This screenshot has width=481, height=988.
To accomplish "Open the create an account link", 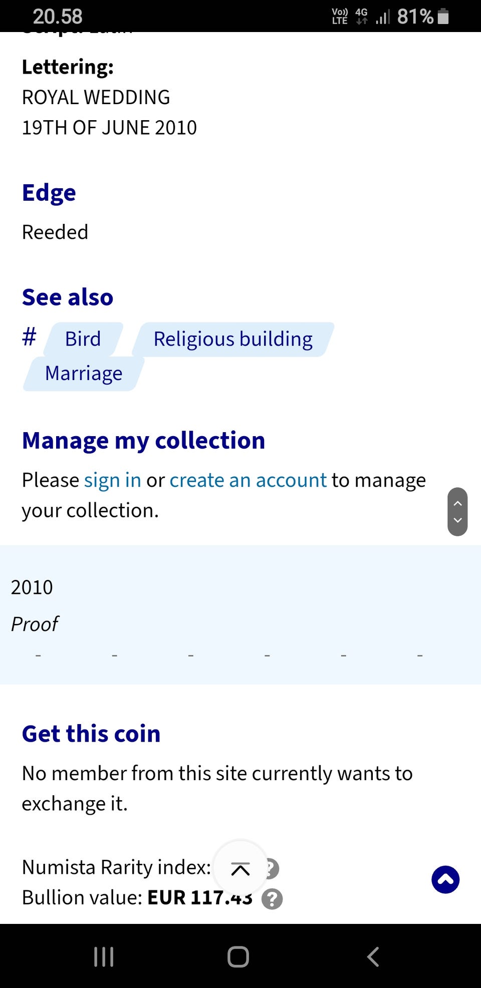I will point(248,480).
